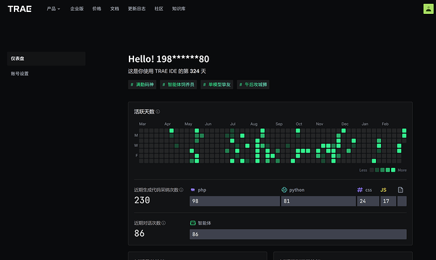The height and width of the screenshot is (260, 436).
Task: Click the 午后攻城狮 tag
Action: click(253, 85)
